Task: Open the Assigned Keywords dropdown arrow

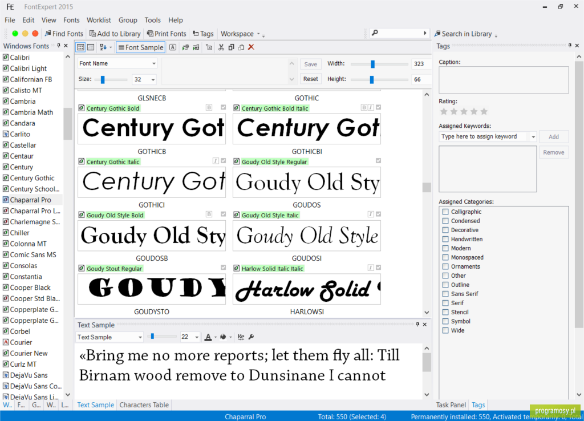Action: (533, 137)
